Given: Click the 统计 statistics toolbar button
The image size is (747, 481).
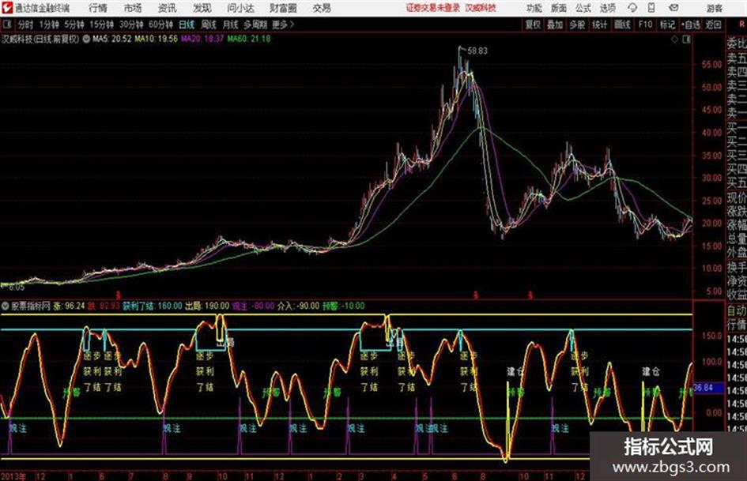Looking at the screenshot, I should (x=600, y=24).
